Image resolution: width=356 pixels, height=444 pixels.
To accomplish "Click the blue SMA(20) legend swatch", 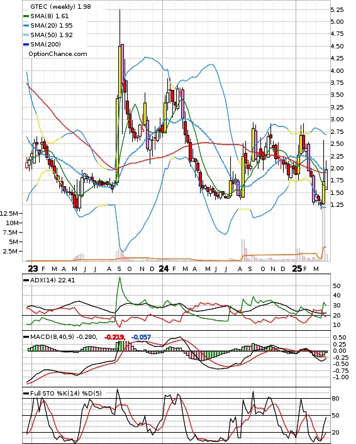I will [x=26, y=26].
